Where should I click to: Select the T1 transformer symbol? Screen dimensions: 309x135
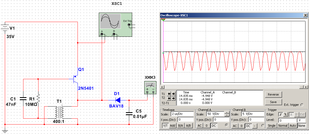[x=59, y=112]
